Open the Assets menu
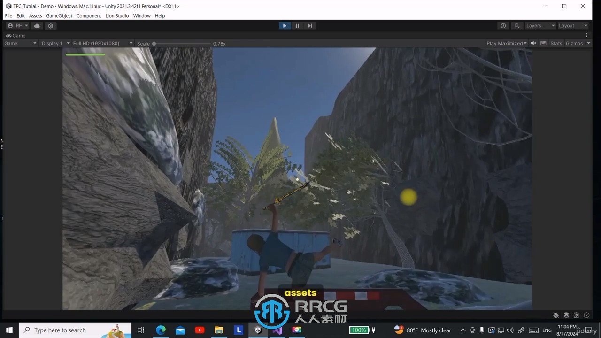 (36, 16)
